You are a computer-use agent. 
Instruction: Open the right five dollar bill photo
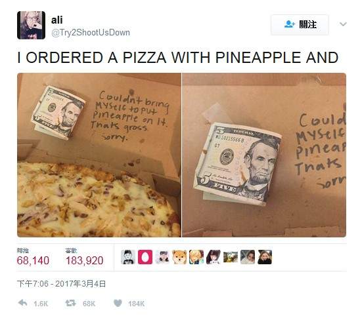(x=264, y=155)
